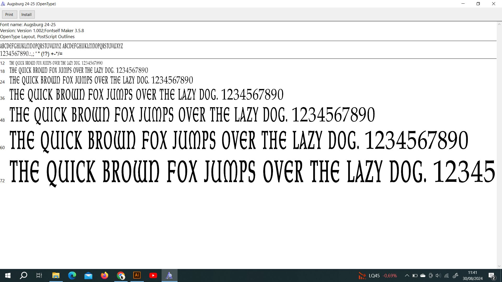Click the scrollbar down arrow
502x282 pixels.
click(x=499, y=266)
